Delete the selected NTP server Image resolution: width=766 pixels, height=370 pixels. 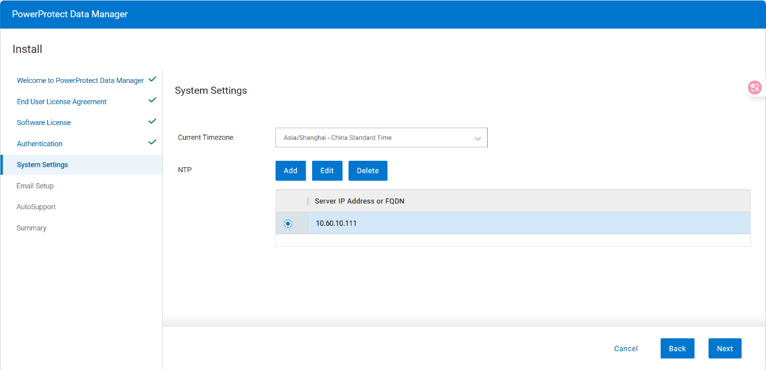coord(368,170)
